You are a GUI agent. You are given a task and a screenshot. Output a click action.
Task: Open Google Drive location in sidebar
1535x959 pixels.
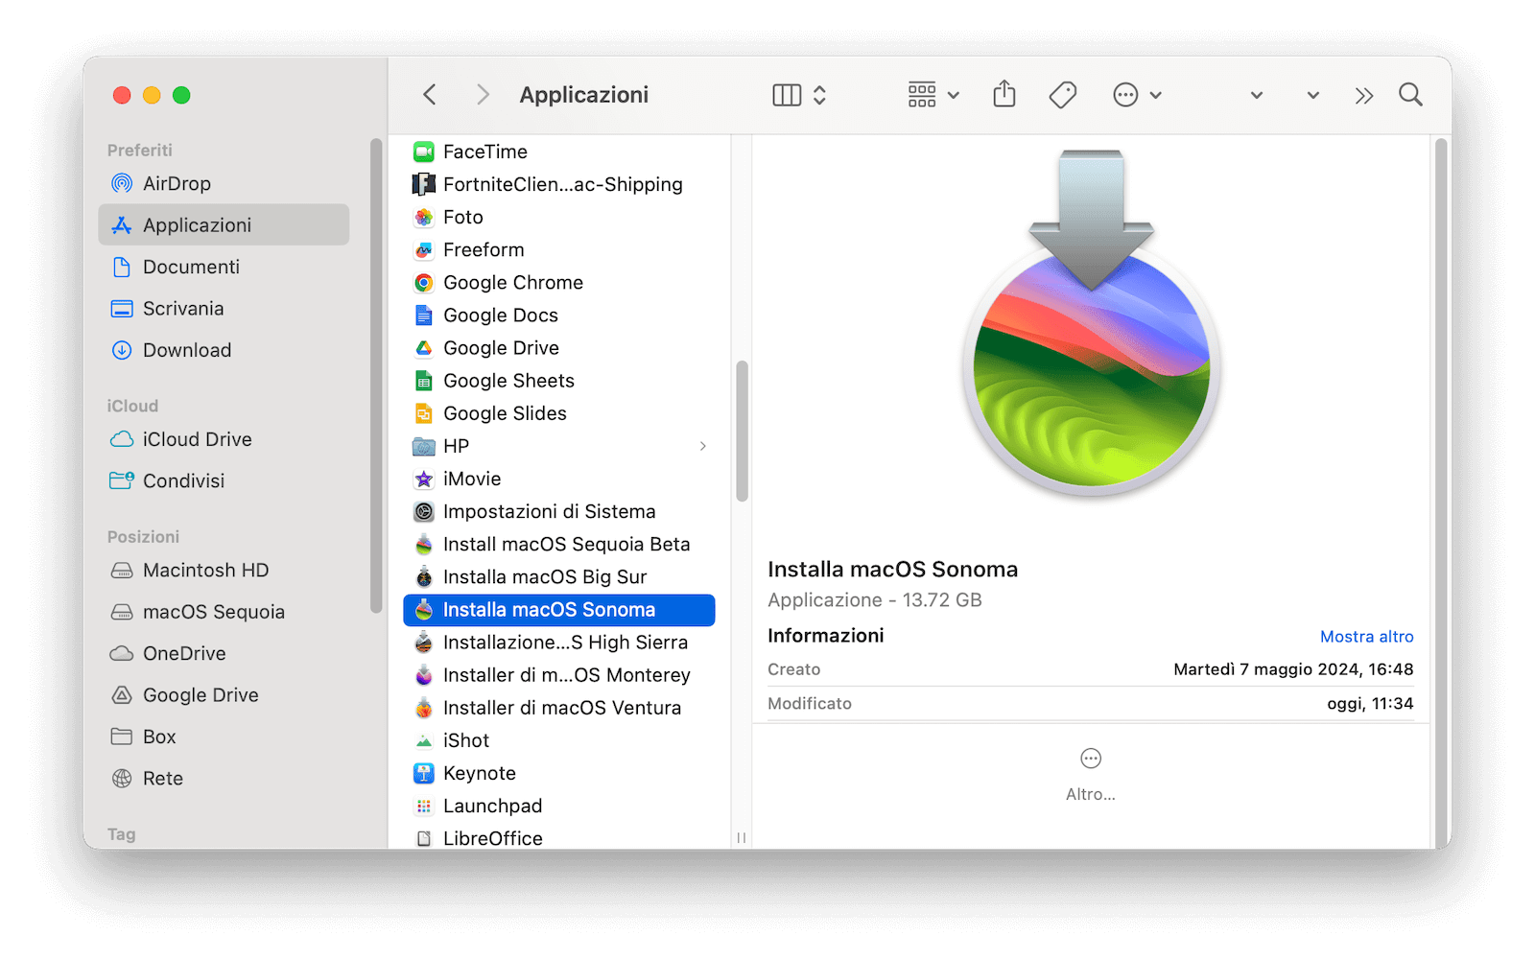(x=224, y=695)
